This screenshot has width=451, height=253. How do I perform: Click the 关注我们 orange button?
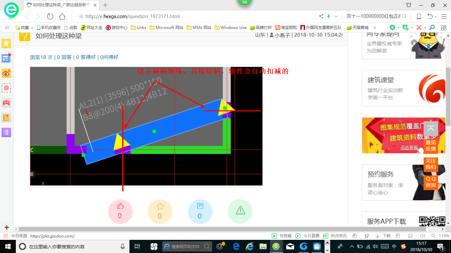[431, 164]
